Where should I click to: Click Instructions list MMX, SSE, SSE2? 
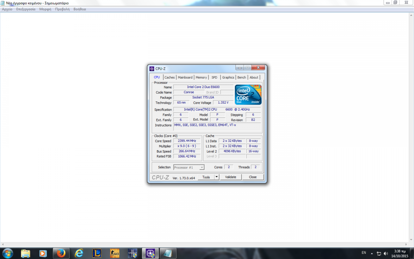[x=217, y=127]
